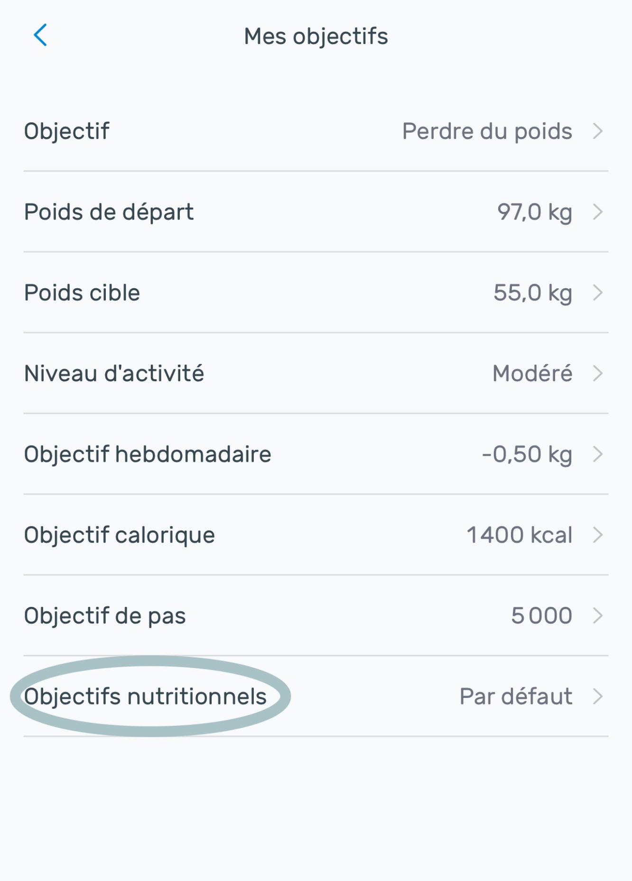Expand Objectifs nutritionnels chevron

[597, 697]
